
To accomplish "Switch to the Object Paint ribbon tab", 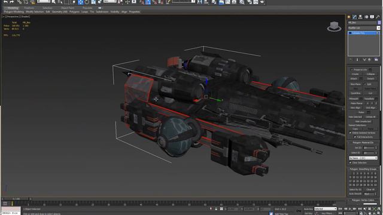I will [x=68, y=8].
